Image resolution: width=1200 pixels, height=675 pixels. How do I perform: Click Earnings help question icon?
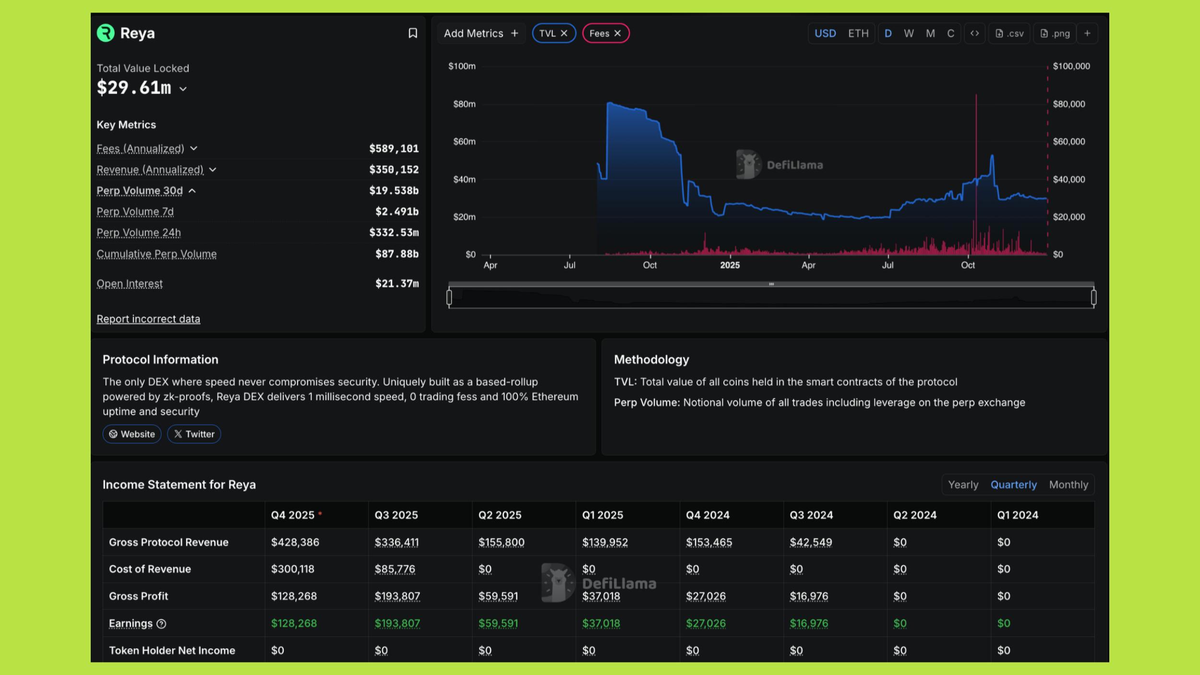(161, 624)
